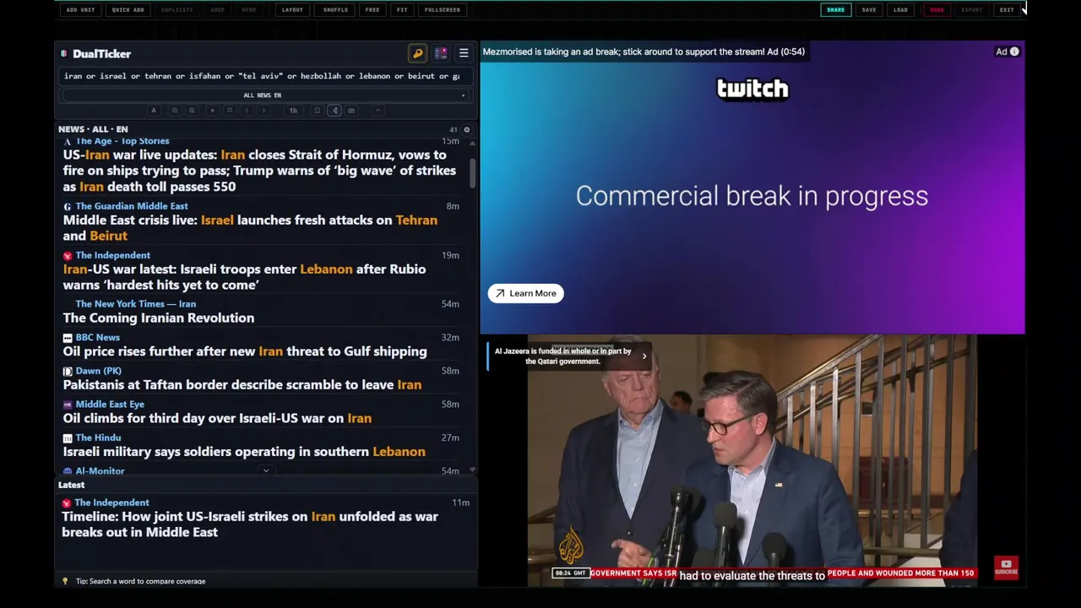Image resolution: width=1081 pixels, height=608 pixels.
Task: Open 'Timeline: How joint US-Israeli strikes' latest headline
Action: click(250, 524)
